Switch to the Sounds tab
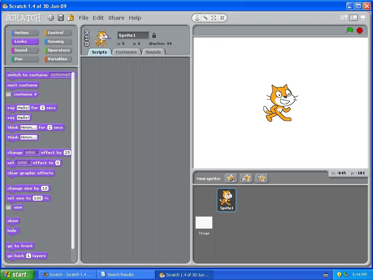This screenshot has height=280, width=373. (153, 52)
